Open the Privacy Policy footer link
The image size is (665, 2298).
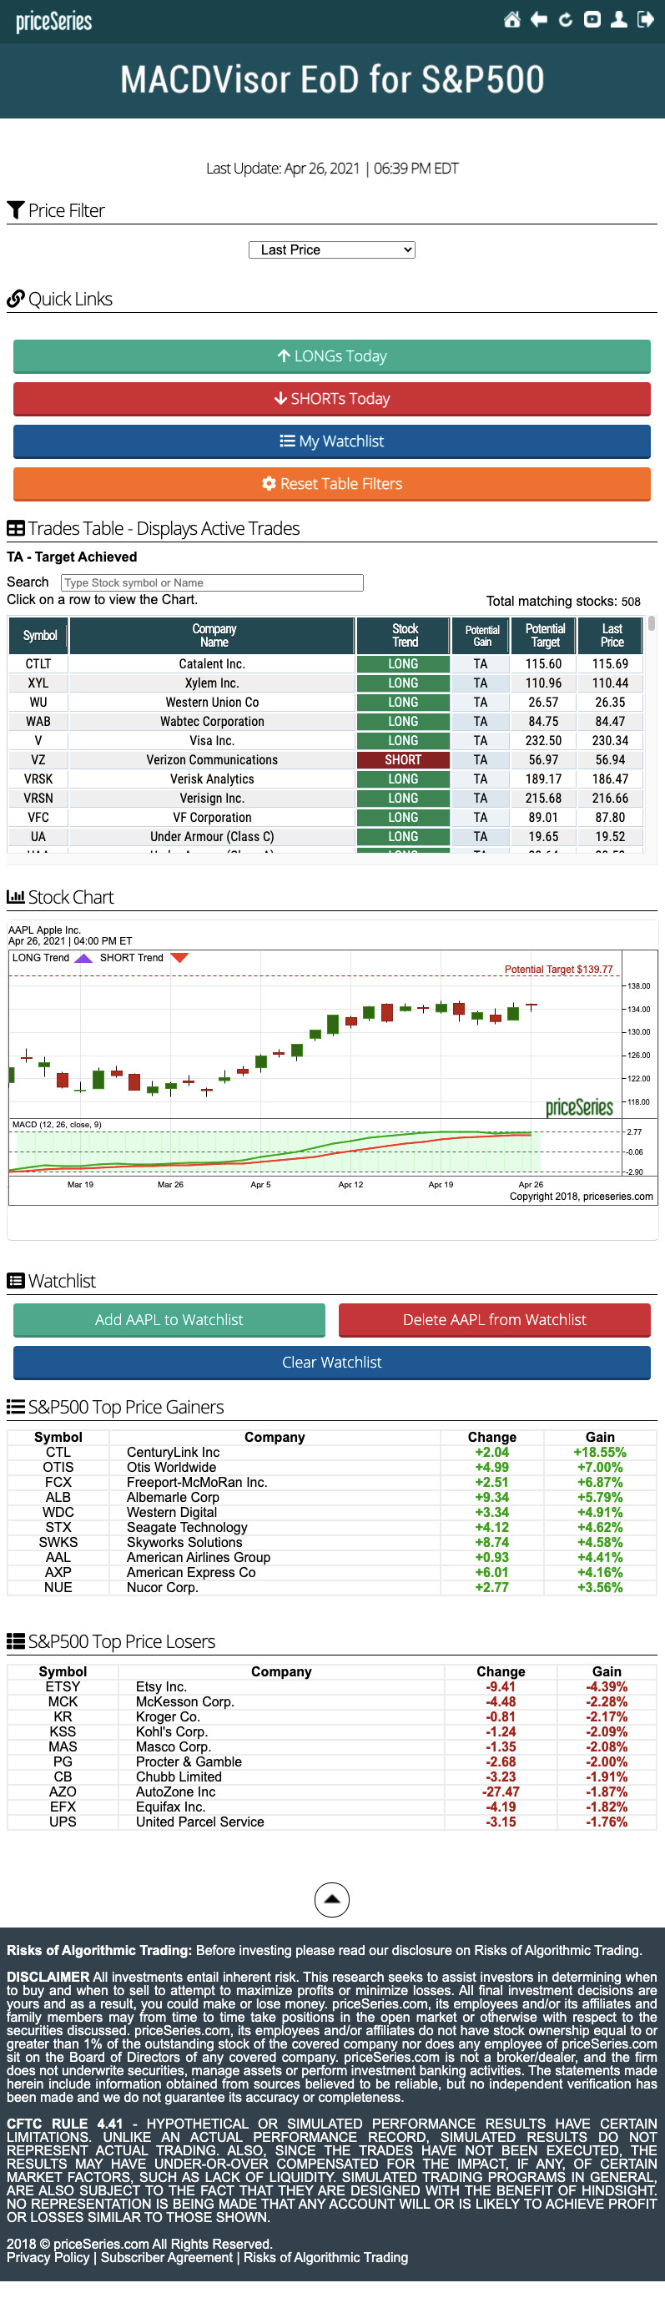tap(48, 2257)
